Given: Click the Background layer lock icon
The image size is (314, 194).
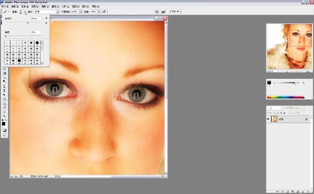Looking at the screenshot, I should click(x=306, y=119).
